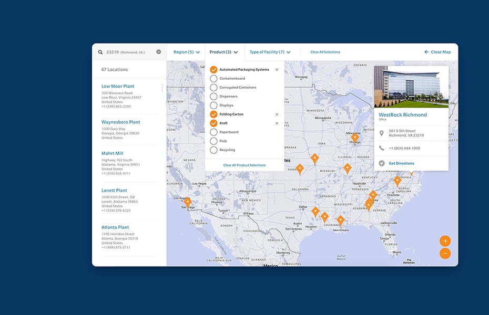Viewport: 489px width, 315px height.
Task: Expand the Region (5) dropdown
Action: point(187,52)
